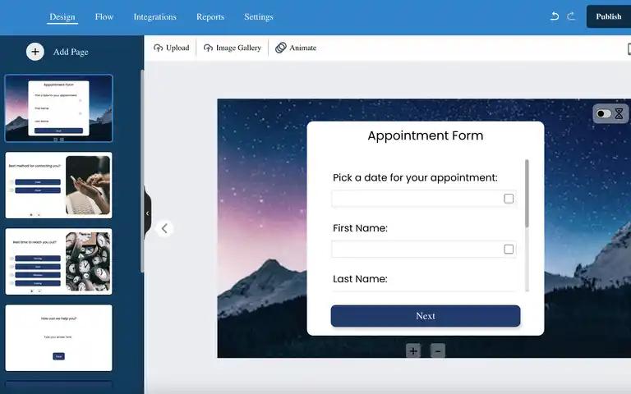Collapse the pages sidebar with handle arrow

pos(147,213)
